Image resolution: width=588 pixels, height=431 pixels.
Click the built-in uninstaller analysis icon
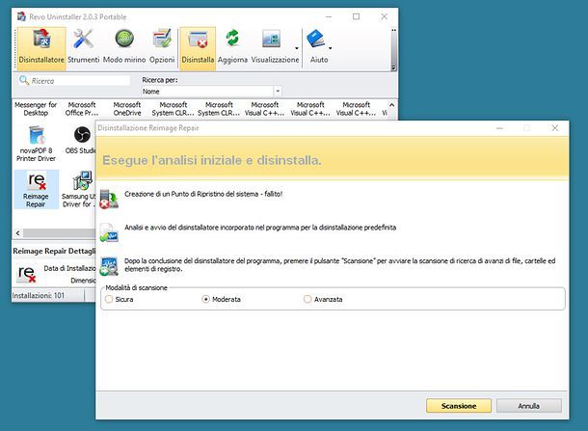[x=109, y=232]
